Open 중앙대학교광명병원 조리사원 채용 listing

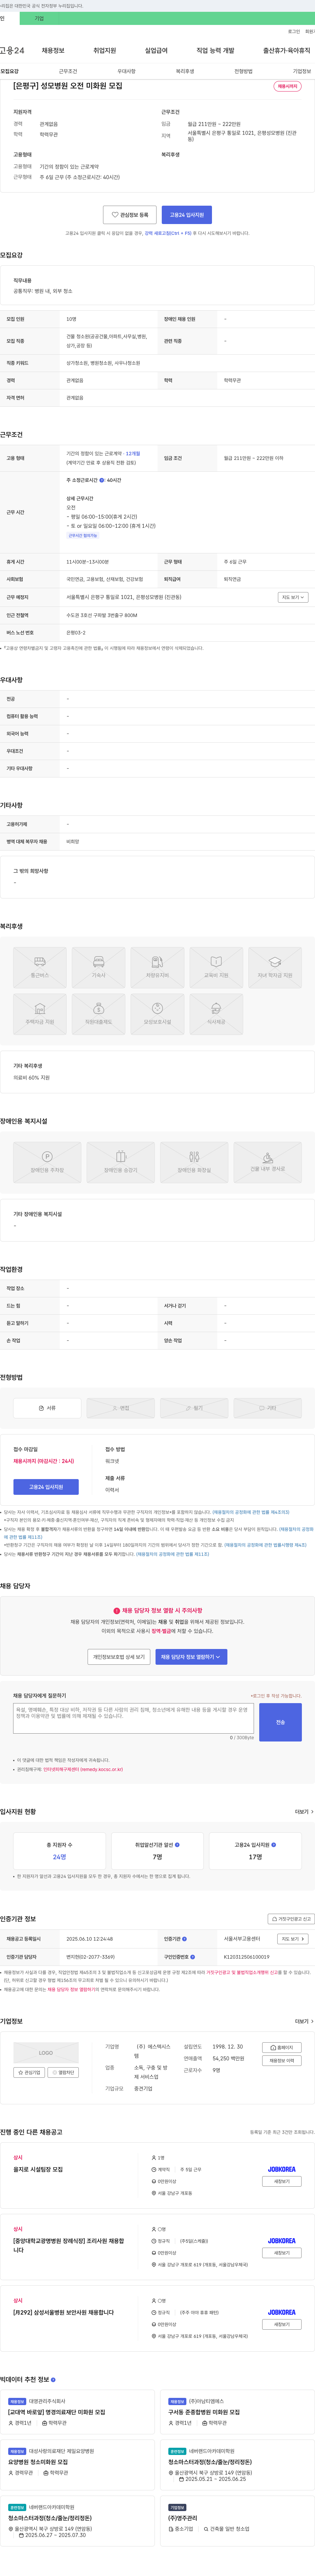(69, 2246)
